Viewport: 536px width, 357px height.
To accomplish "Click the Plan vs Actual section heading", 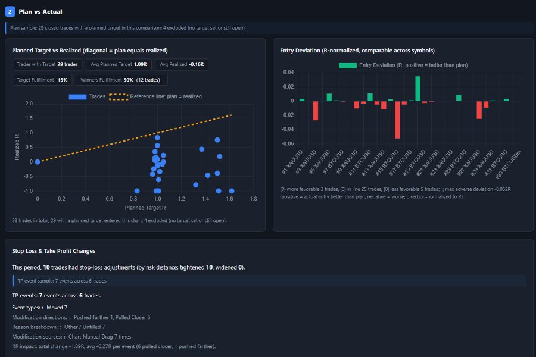I will 40,12.
